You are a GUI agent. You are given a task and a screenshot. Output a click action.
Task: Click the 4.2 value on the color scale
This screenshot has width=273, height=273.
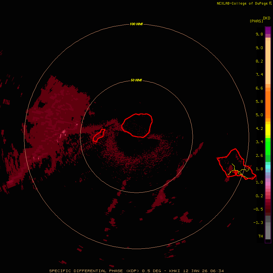(x=259, y=129)
